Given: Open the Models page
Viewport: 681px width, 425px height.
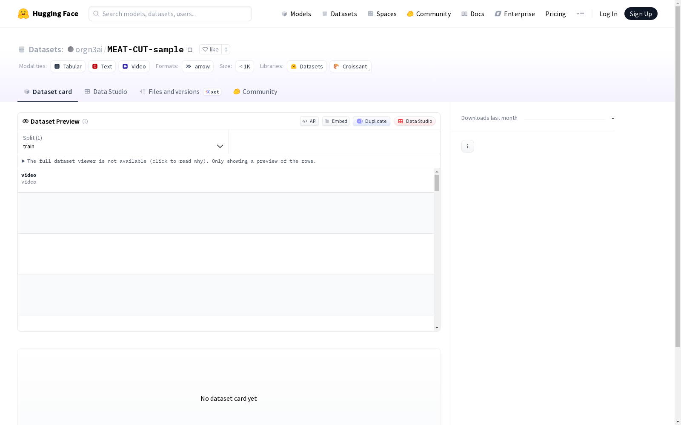Looking at the screenshot, I should pos(296,14).
